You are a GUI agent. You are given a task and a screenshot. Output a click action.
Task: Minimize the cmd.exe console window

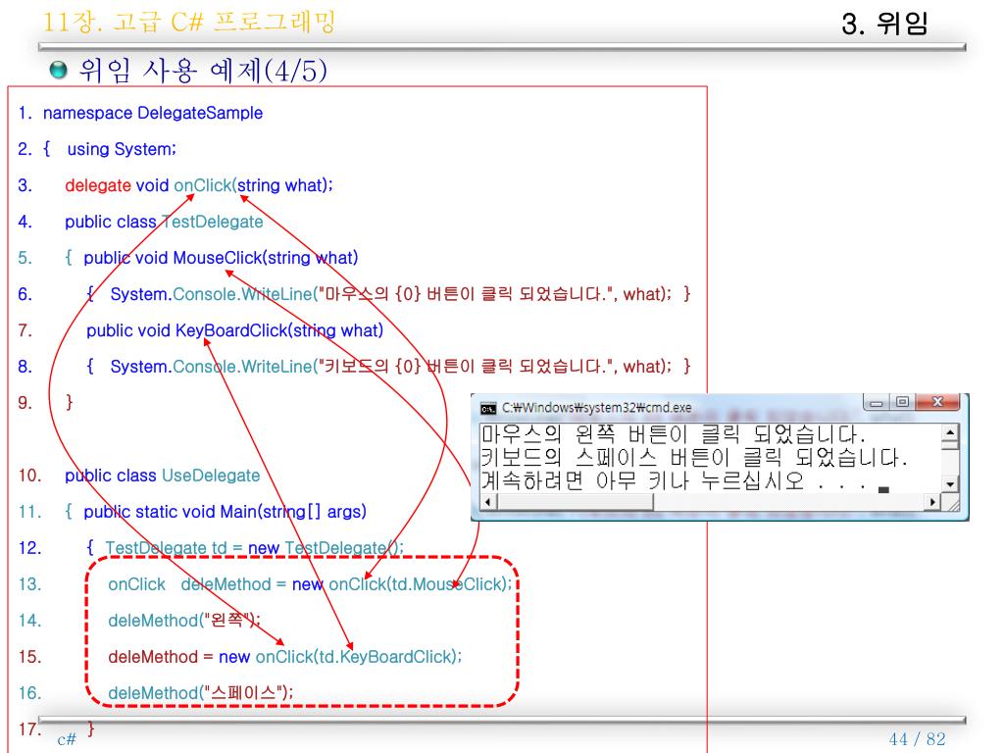tap(876, 402)
